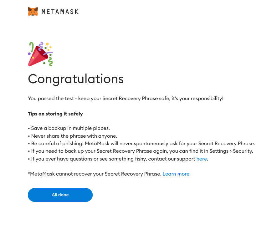Open the support "here" link
This screenshot has height=235, width=277.
click(202, 159)
